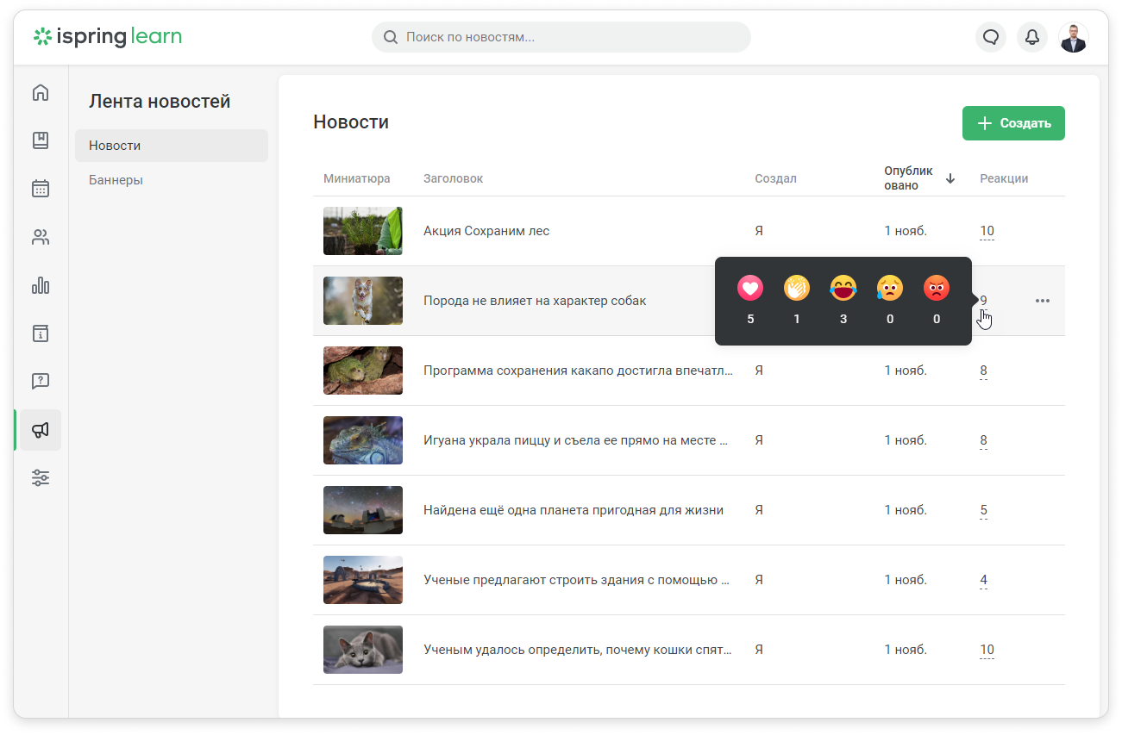This screenshot has width=1122, height=735.
Task: Click reactions count 10 for кошки news
Action: 987,650
